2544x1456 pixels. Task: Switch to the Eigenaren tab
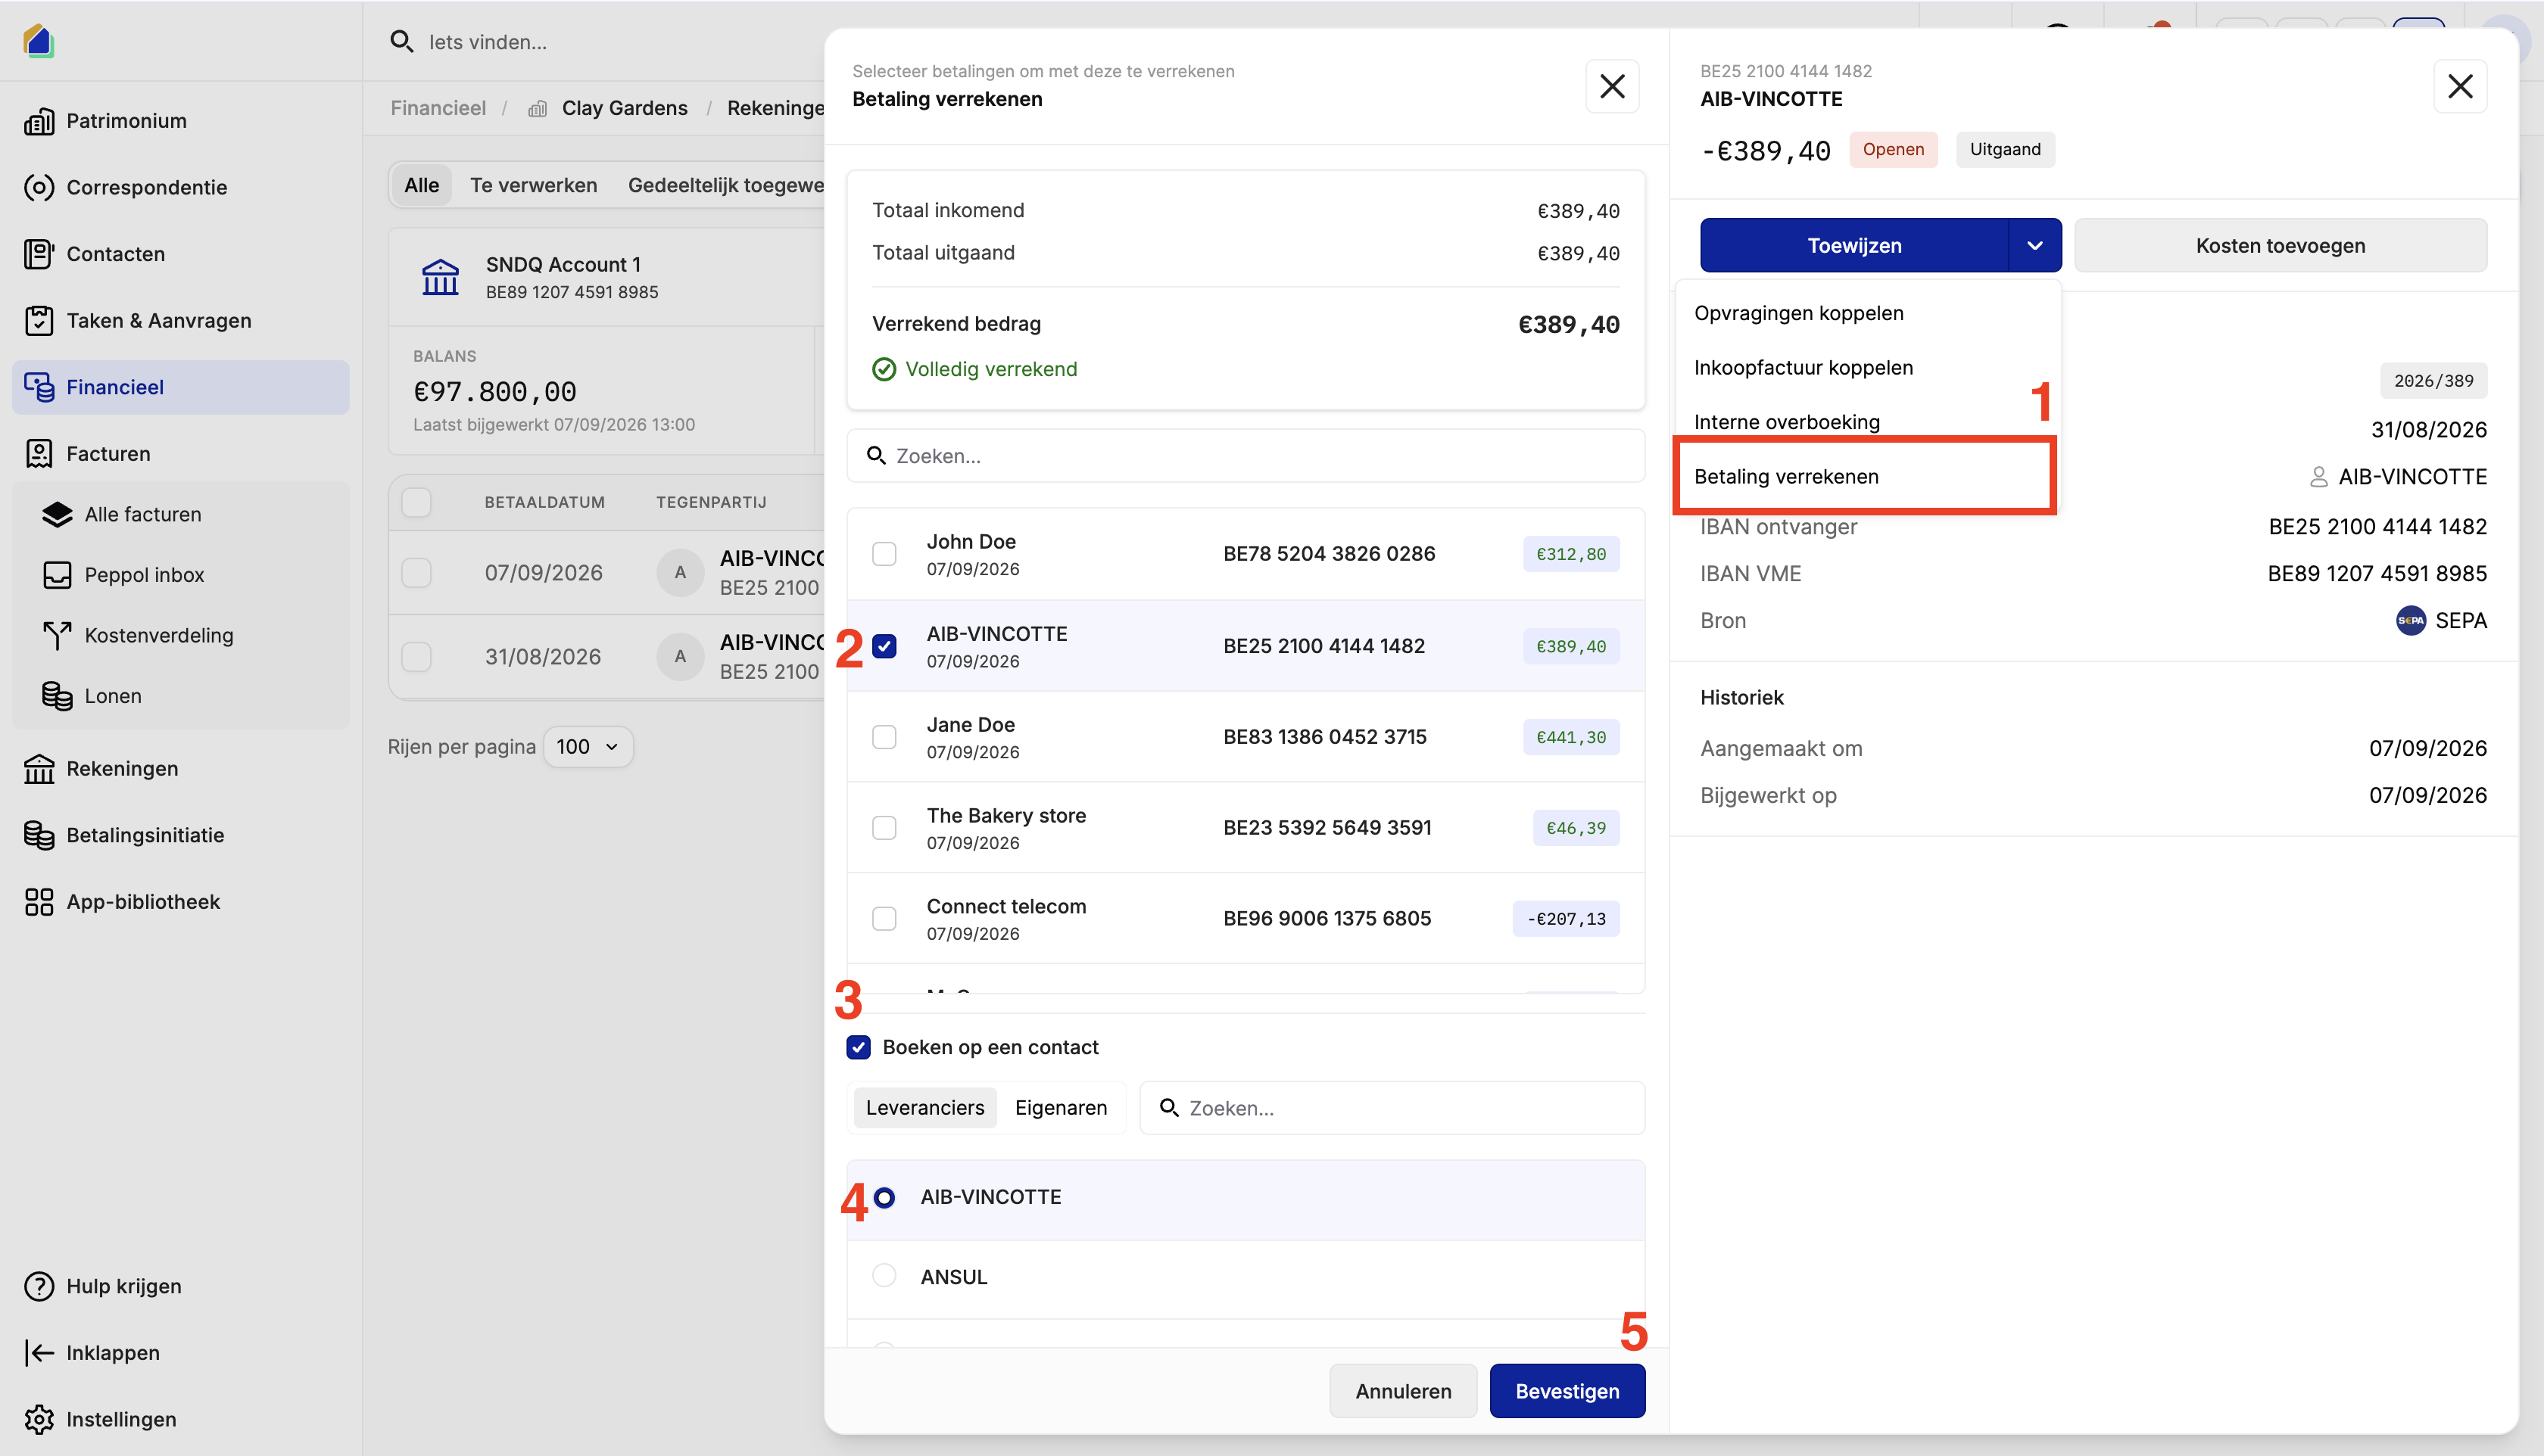coord(1061,1108)
